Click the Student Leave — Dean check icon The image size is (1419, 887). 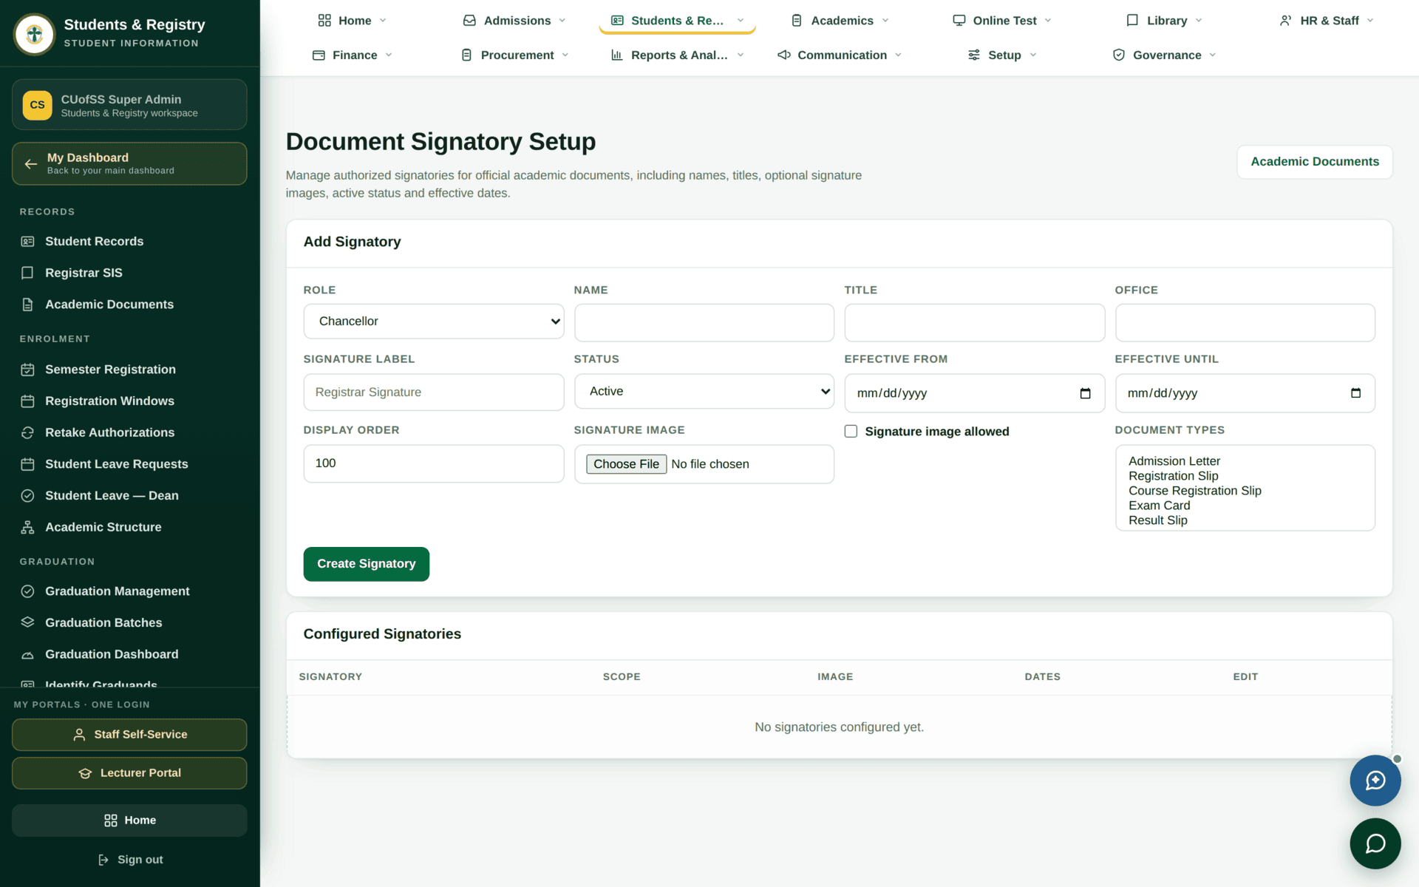pyautogui.click(x=27, y=496)
